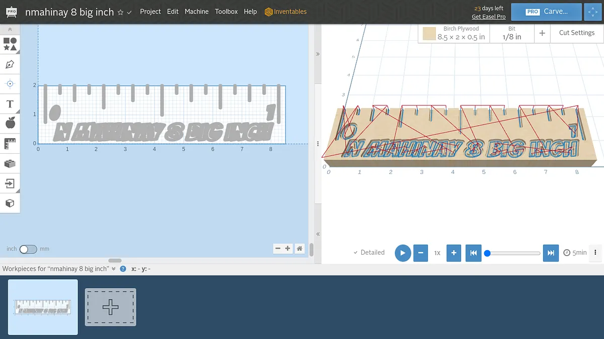Open the apple Icons library
This screenshot has height=339, width=604.
[x=10, y=123]
